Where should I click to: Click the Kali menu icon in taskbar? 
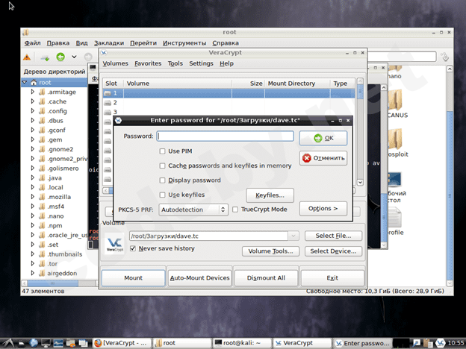click(x=7, y=343)
